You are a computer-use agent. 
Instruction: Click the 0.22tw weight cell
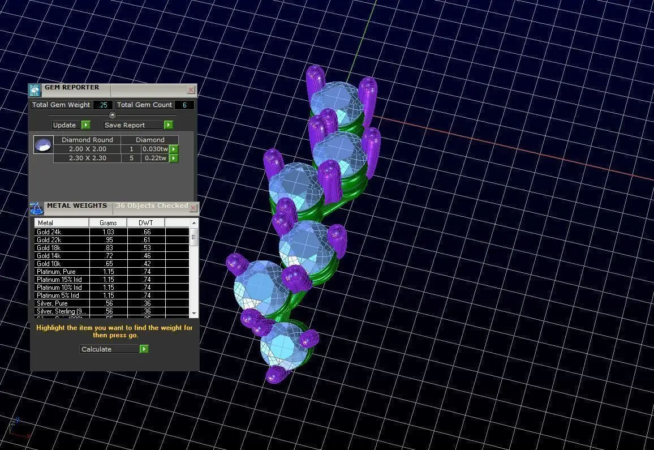(155, 158)
